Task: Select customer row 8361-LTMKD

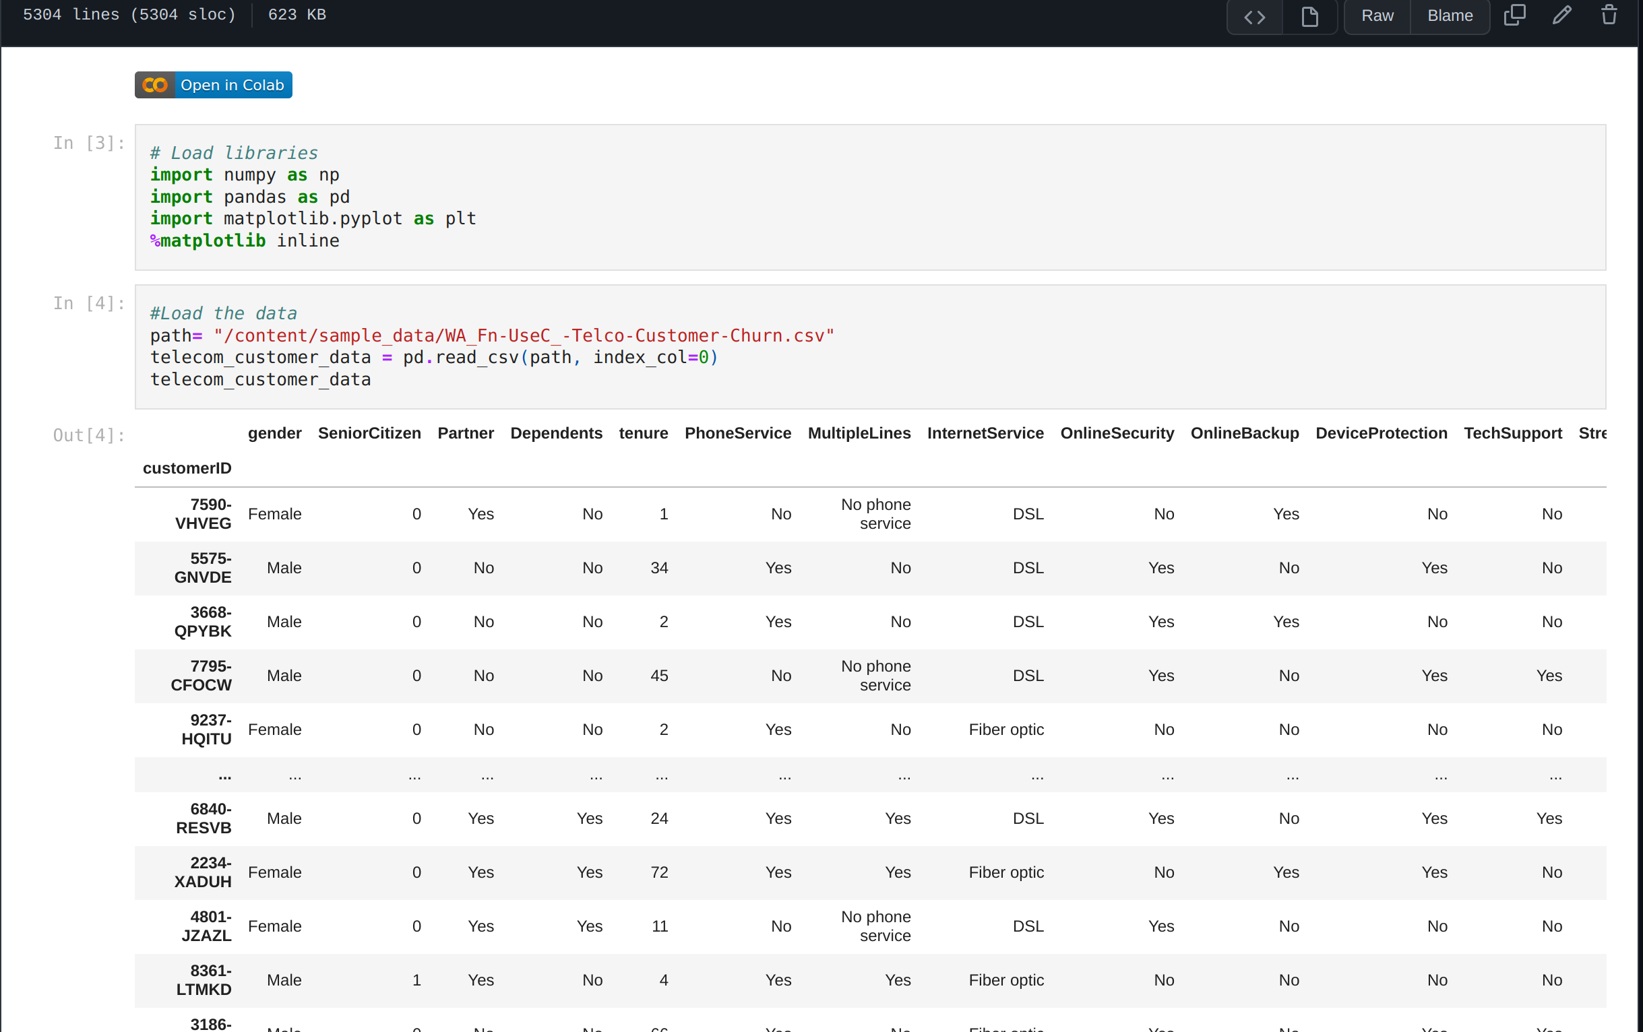Action: pyautogui.click(x=870, y=980)
